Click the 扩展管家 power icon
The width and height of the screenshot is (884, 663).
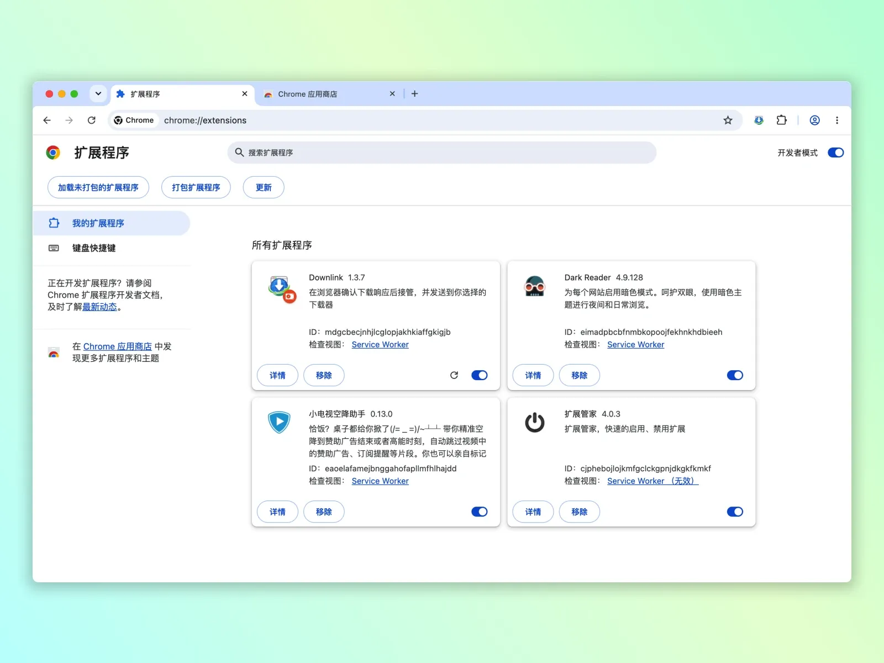click(534, 423)
